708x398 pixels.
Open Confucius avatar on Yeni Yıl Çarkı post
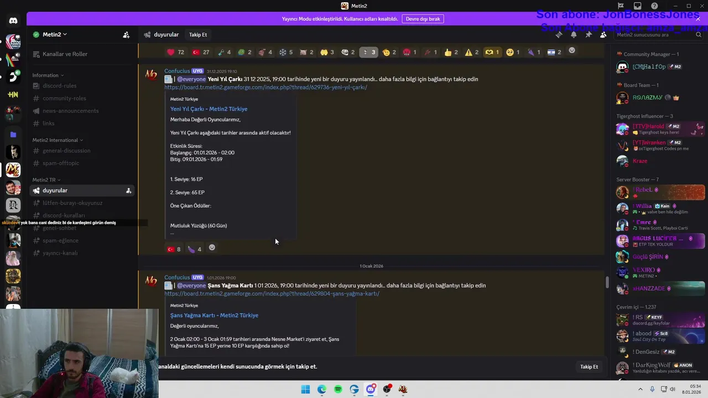pyautogui.click(x=151, y=75)
